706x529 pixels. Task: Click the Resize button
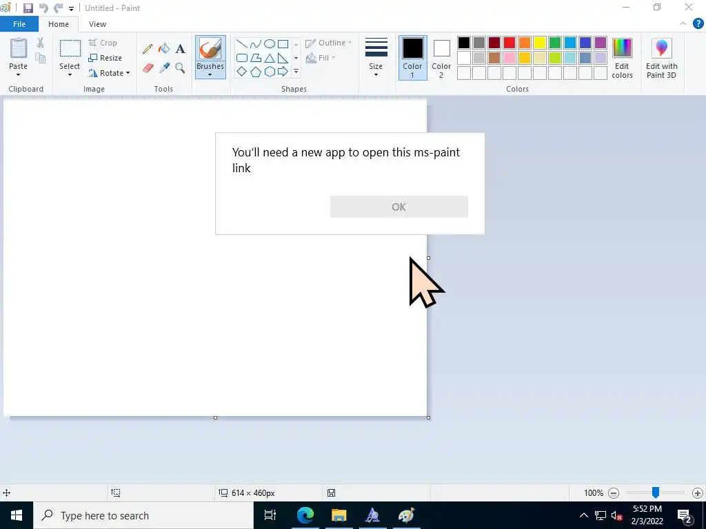[x=105, y=58]
